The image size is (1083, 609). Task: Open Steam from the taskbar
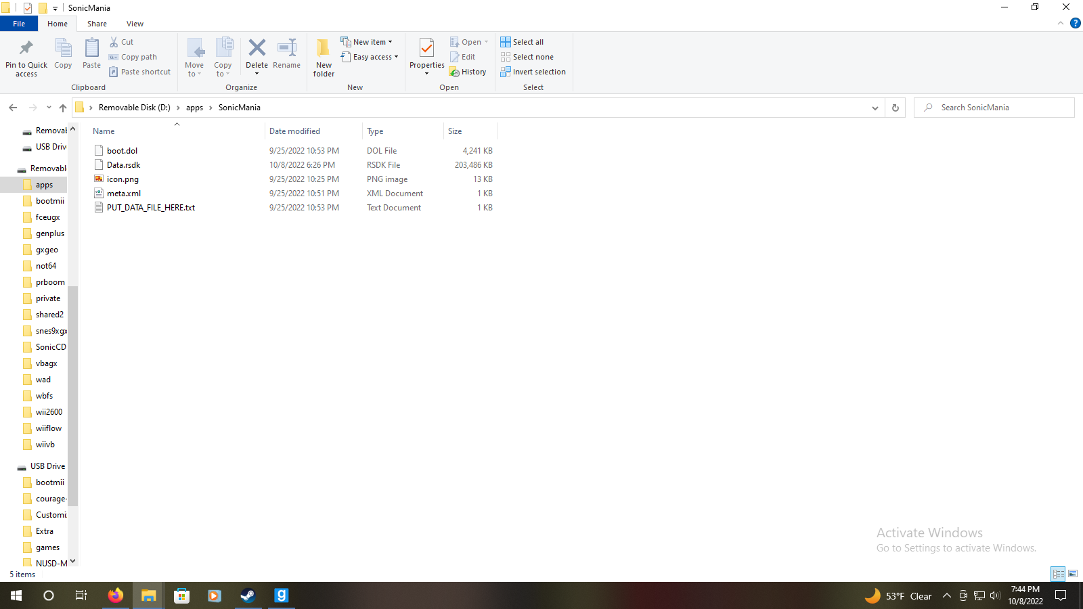coord(248,595)
